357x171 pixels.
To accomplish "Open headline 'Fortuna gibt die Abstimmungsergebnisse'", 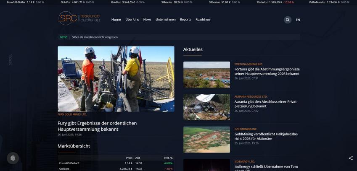I will [267, 71].
